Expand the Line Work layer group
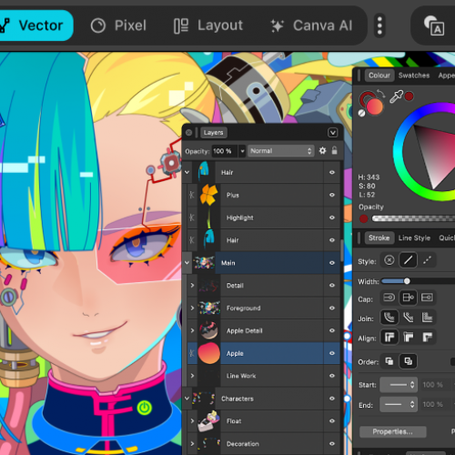 point(192,376)
